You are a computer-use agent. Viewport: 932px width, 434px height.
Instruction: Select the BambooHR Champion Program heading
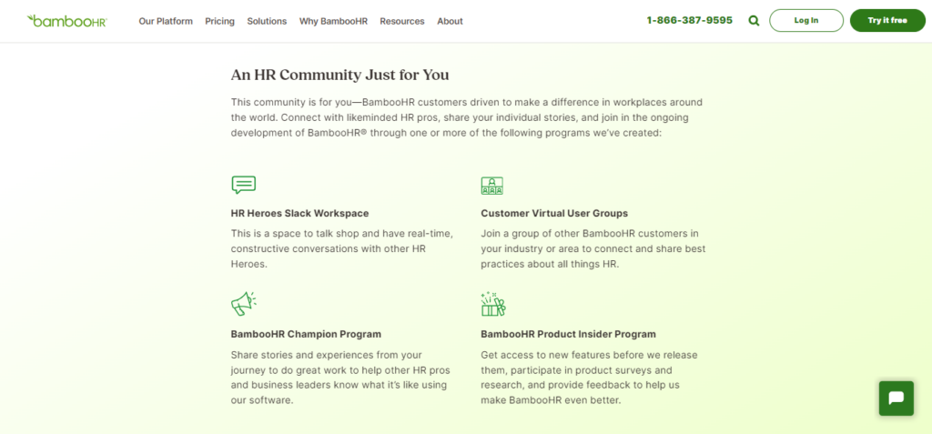[x=306, y=334]
